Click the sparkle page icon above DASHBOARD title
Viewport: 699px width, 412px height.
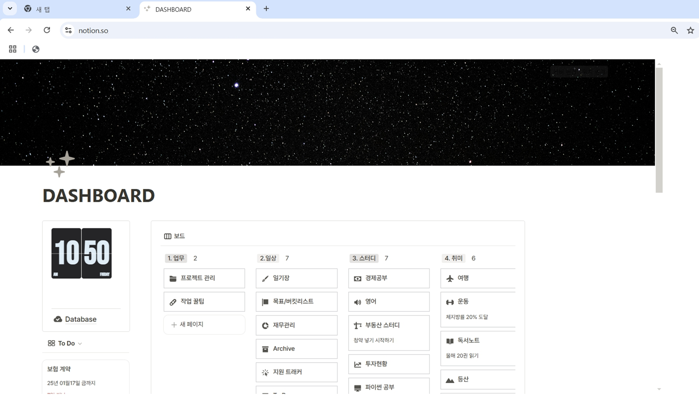click(x=60, y=164)
